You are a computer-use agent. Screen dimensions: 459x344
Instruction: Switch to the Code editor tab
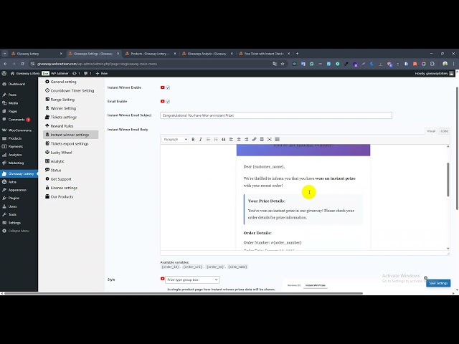[x=445, y=131]
